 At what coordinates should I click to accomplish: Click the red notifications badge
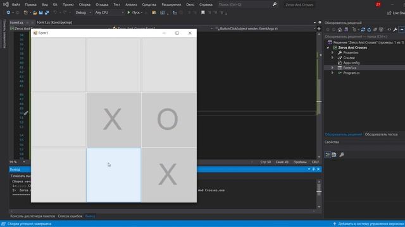(378, 4)
